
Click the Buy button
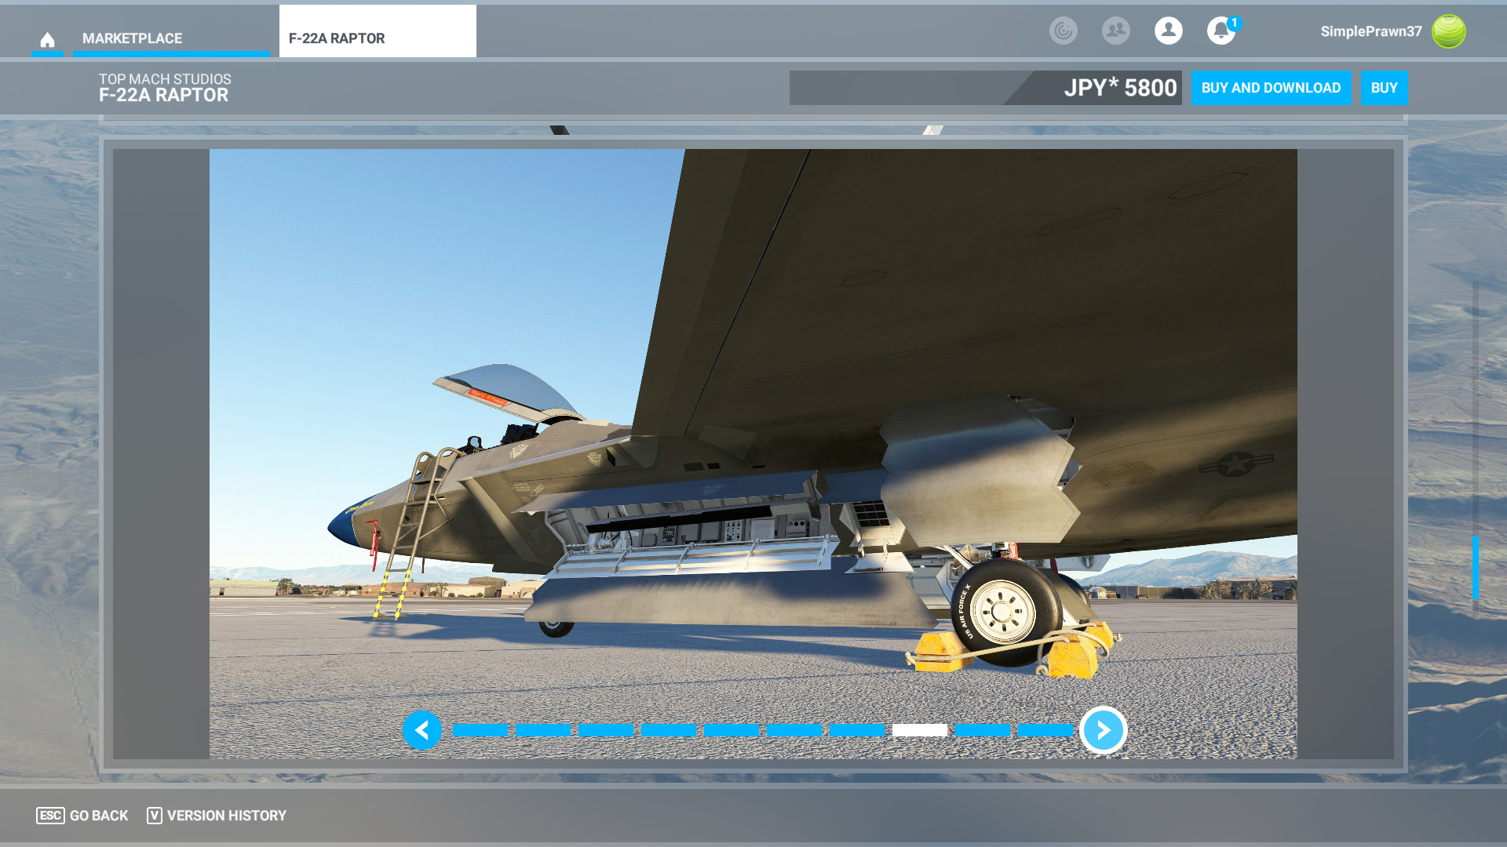click(x=1383, y=88)
